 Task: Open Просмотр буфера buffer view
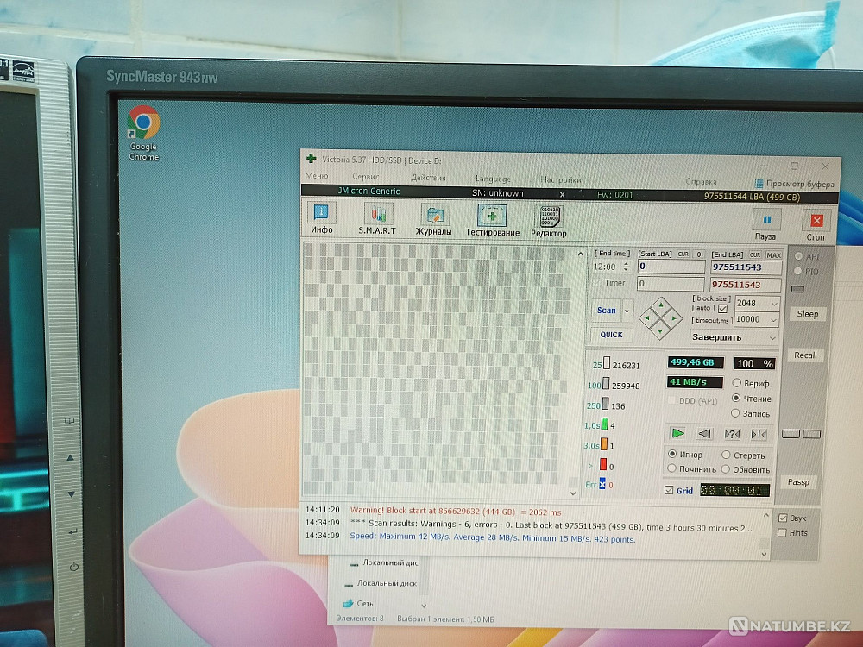click(794, 184)
